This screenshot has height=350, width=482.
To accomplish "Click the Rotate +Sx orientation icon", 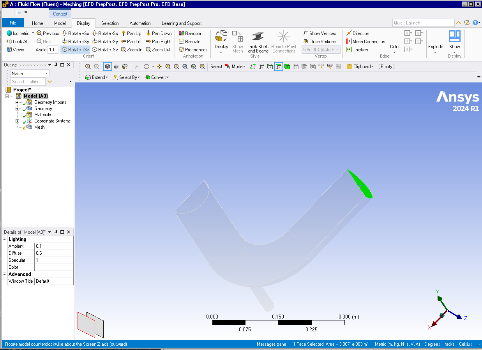I will pos(65,33).
